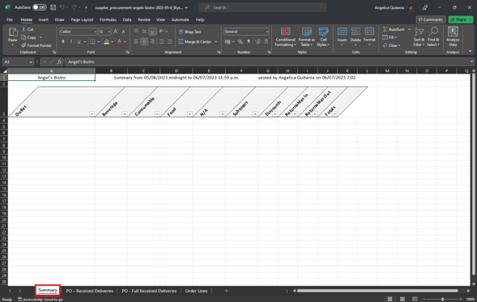477x302 pixels.
Task: Click the horizontal scrollbar
Action: click(377, 291)
